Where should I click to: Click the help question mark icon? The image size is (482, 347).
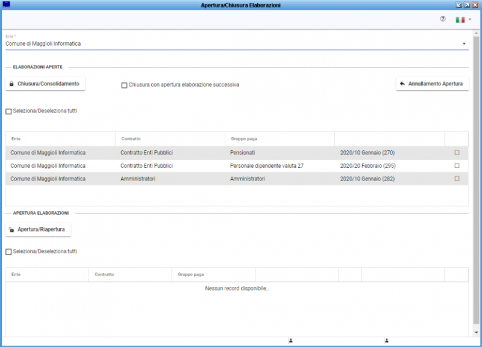click(x=443, y=19)
